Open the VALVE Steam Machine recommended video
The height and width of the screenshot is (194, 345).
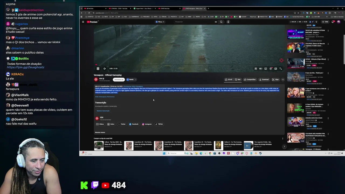[296, 34]
